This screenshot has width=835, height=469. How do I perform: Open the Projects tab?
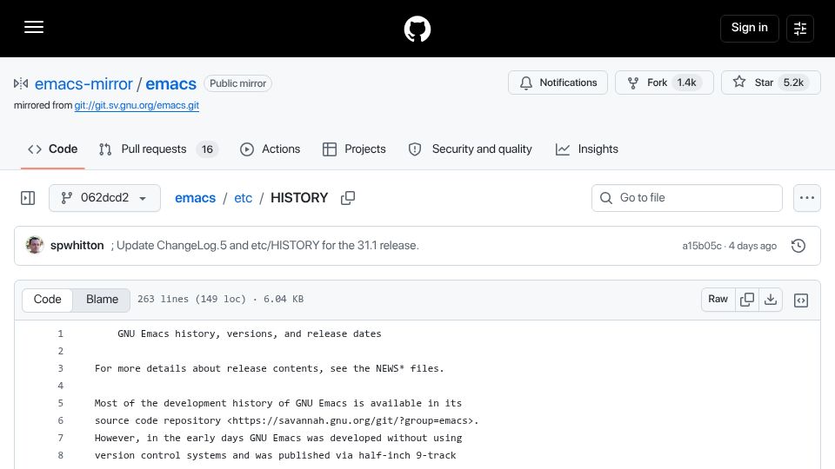354,149
